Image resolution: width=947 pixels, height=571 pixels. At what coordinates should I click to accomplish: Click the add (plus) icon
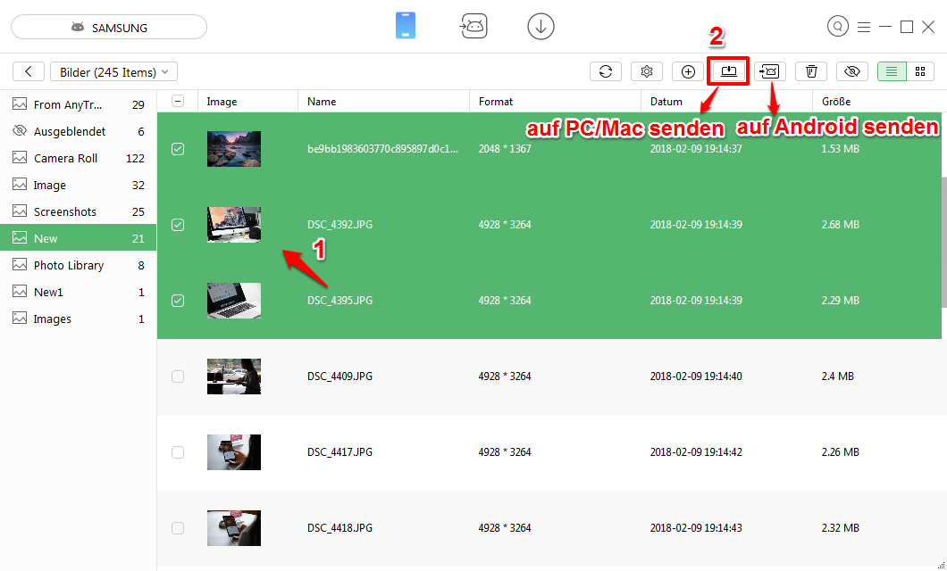[x=688, y=72]
